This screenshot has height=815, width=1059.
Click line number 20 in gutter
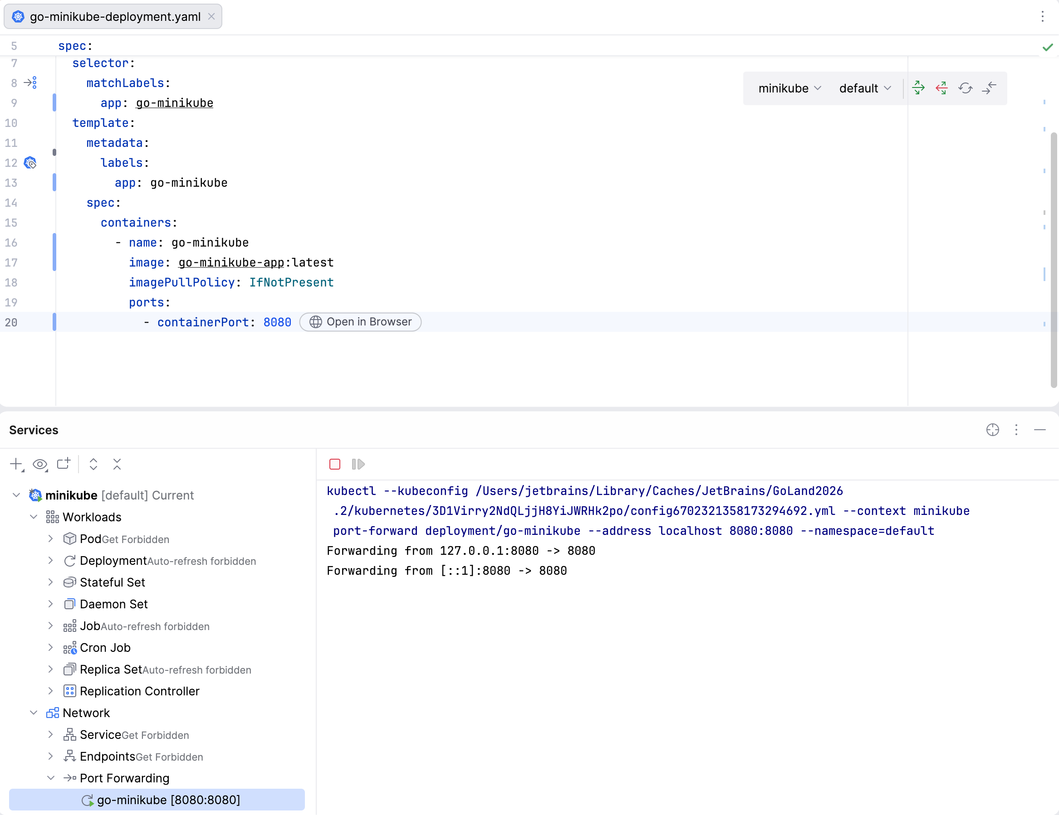pos(11,322)
